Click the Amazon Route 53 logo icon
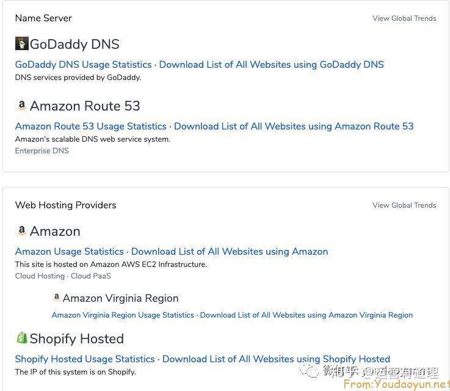 pos(22,105)
